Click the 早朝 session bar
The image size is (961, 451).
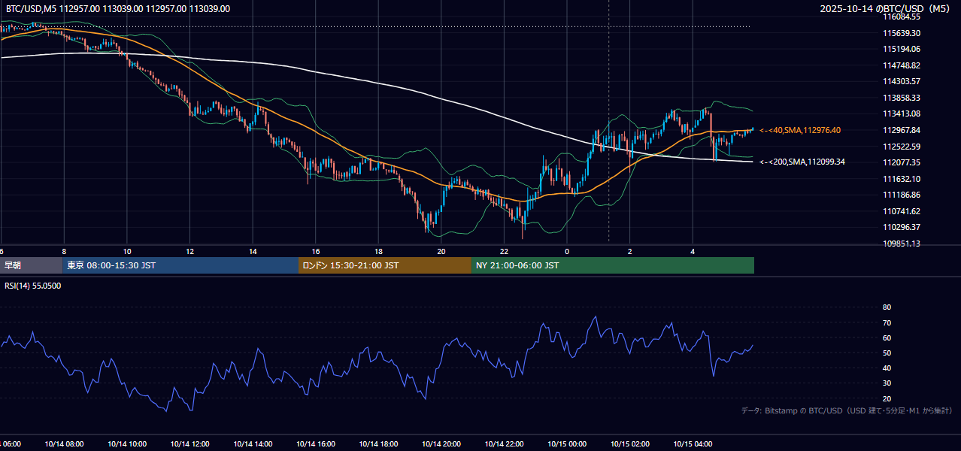tap(31, 265)
